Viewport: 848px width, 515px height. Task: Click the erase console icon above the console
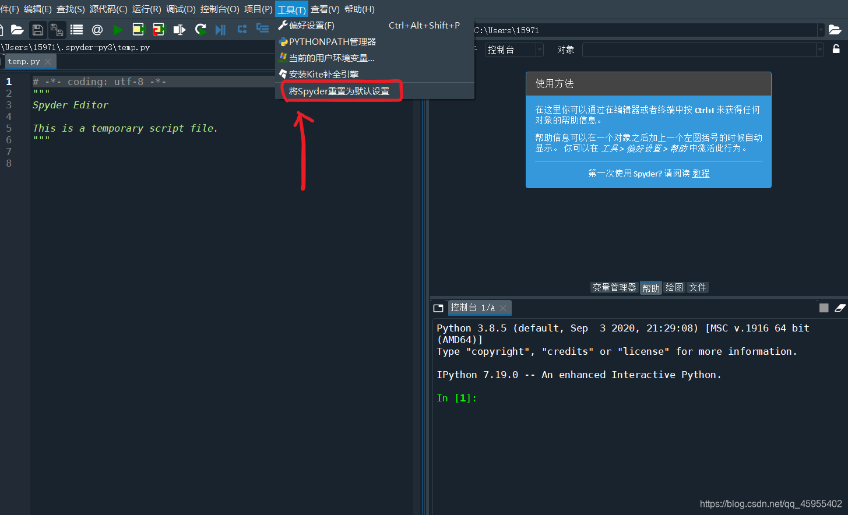coord(840,308)
